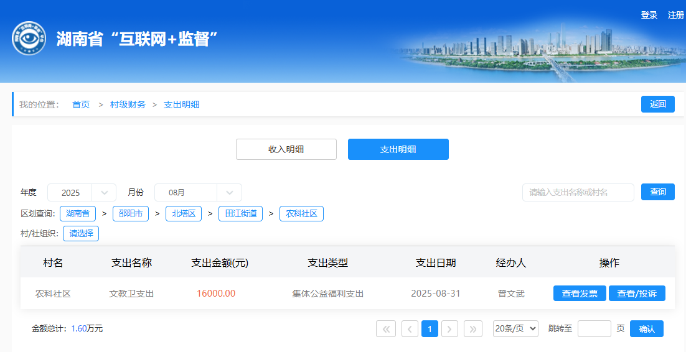Click the eye logo icon in header
Screen dimensions: 686x352
point(29,39)
